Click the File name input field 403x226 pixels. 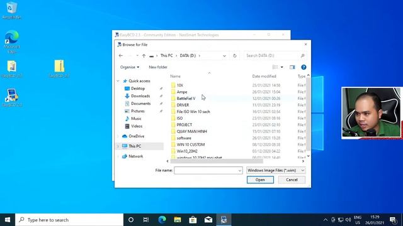pos(206,171)
